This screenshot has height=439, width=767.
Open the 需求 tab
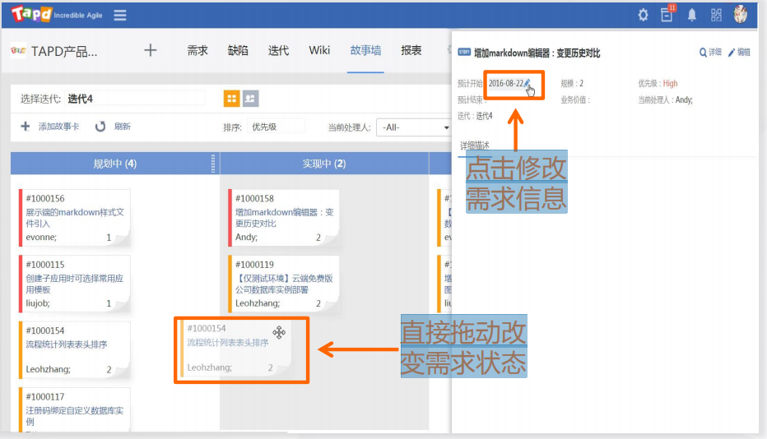pyautogui.click(x=198, y=50)
